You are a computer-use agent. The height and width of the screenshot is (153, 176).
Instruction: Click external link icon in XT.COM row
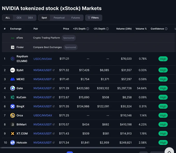tap(54, 134)
